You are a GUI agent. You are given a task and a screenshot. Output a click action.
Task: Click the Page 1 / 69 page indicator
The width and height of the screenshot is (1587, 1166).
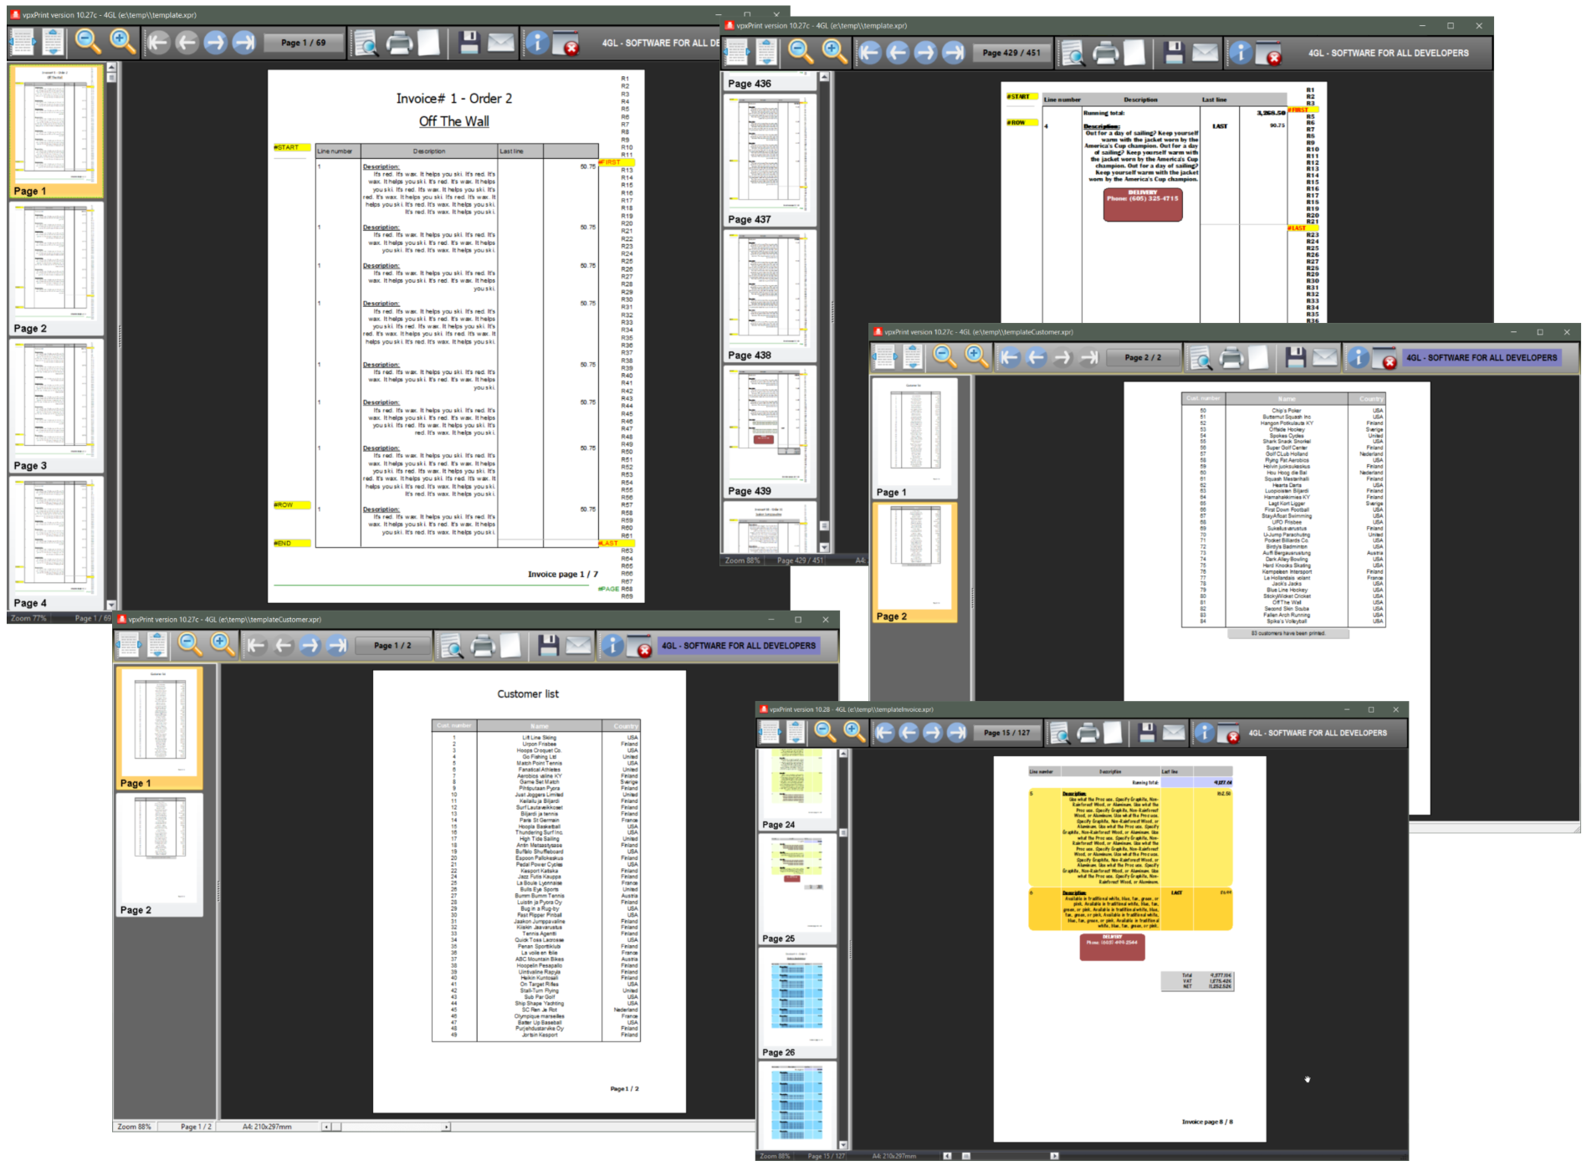click(304, 43)
